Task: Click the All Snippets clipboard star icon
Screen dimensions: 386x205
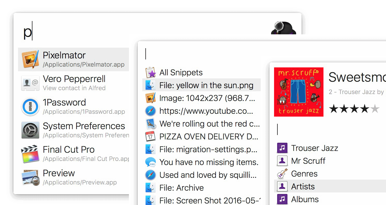Action: pos(151,73)
